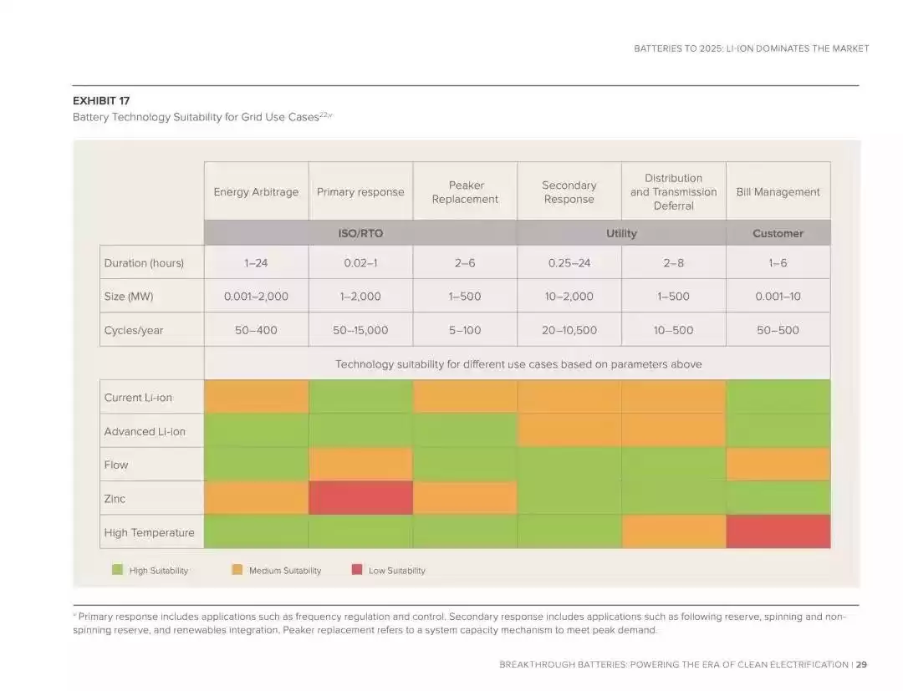Click the Energy Arbitrage column header
This screenshot has width=903, height=691.
(256, 192)
